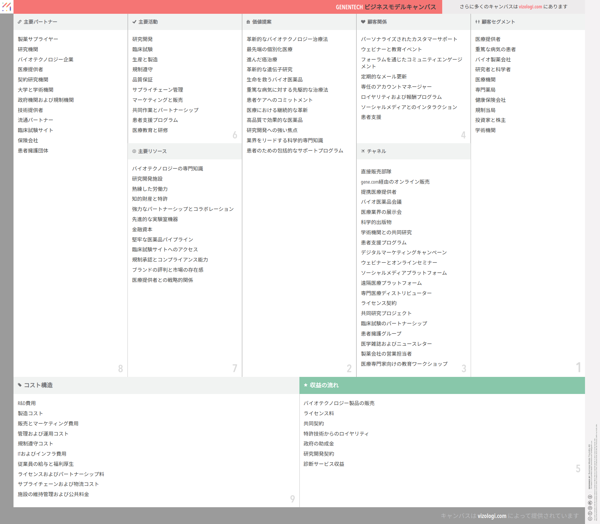Select バイオテクノロジー製品の販売 revenue item

click(x=339, y=403)
